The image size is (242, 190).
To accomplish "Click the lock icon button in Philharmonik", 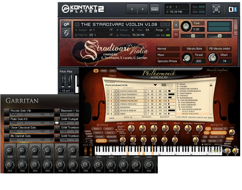I will pos(96,71).
